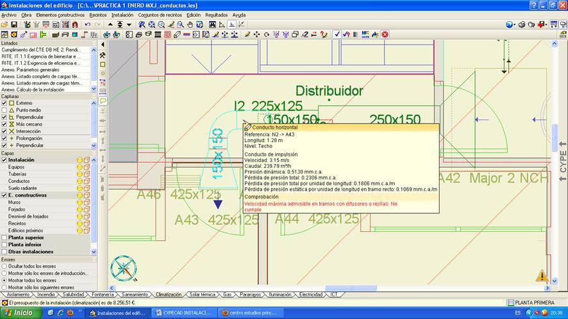Click the red X errors icon

[385, 34]
